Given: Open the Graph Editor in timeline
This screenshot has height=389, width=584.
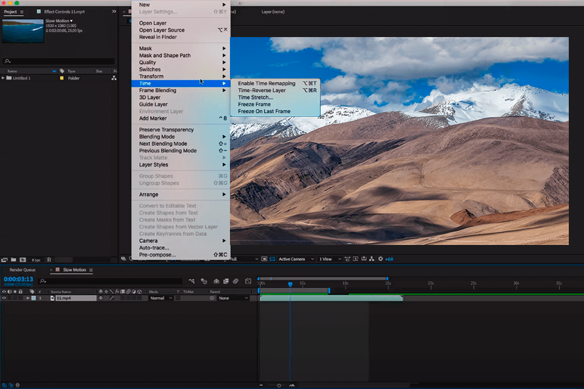Looking at the screenshot, I should click(248, 281).
